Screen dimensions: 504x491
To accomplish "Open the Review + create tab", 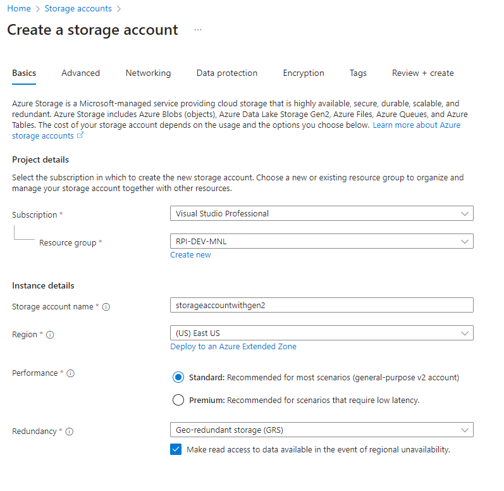I will click(x=422, y=73).
